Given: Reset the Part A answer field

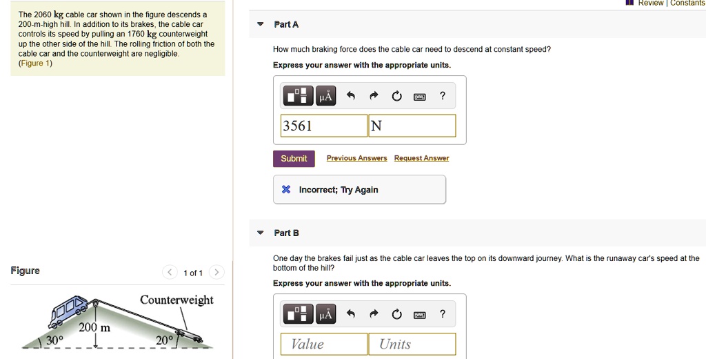Looking at the screenshot, I should 396,97.
